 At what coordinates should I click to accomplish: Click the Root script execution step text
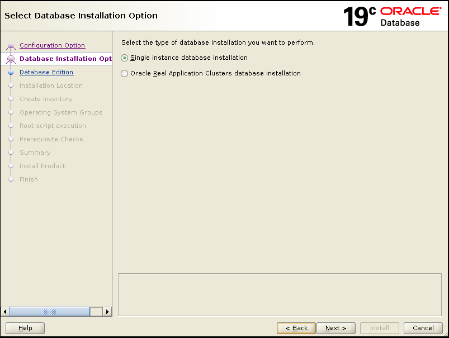pyautogui.click(x=53, y=126)
